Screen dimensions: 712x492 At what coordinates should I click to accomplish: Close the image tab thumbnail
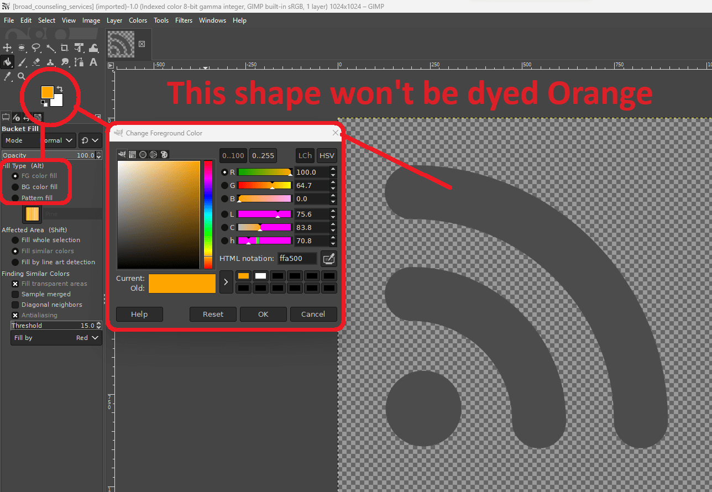(x=142, y=44)
